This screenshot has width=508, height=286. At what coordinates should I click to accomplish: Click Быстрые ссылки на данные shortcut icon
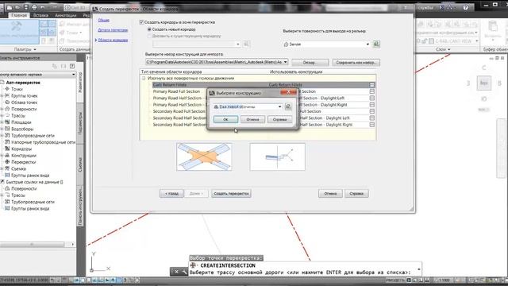pyautogui.click(x=2, y=182)
